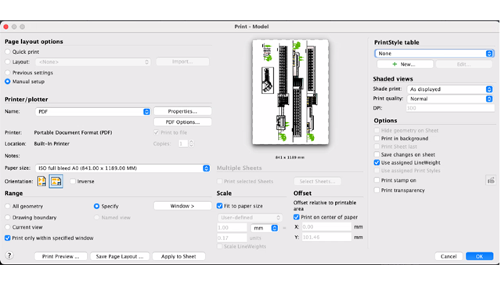Select the Quick print radio button

pyautogui.click(x=8, y=52)
